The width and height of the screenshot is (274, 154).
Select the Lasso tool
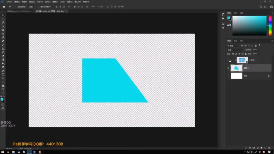pos(3,22)
